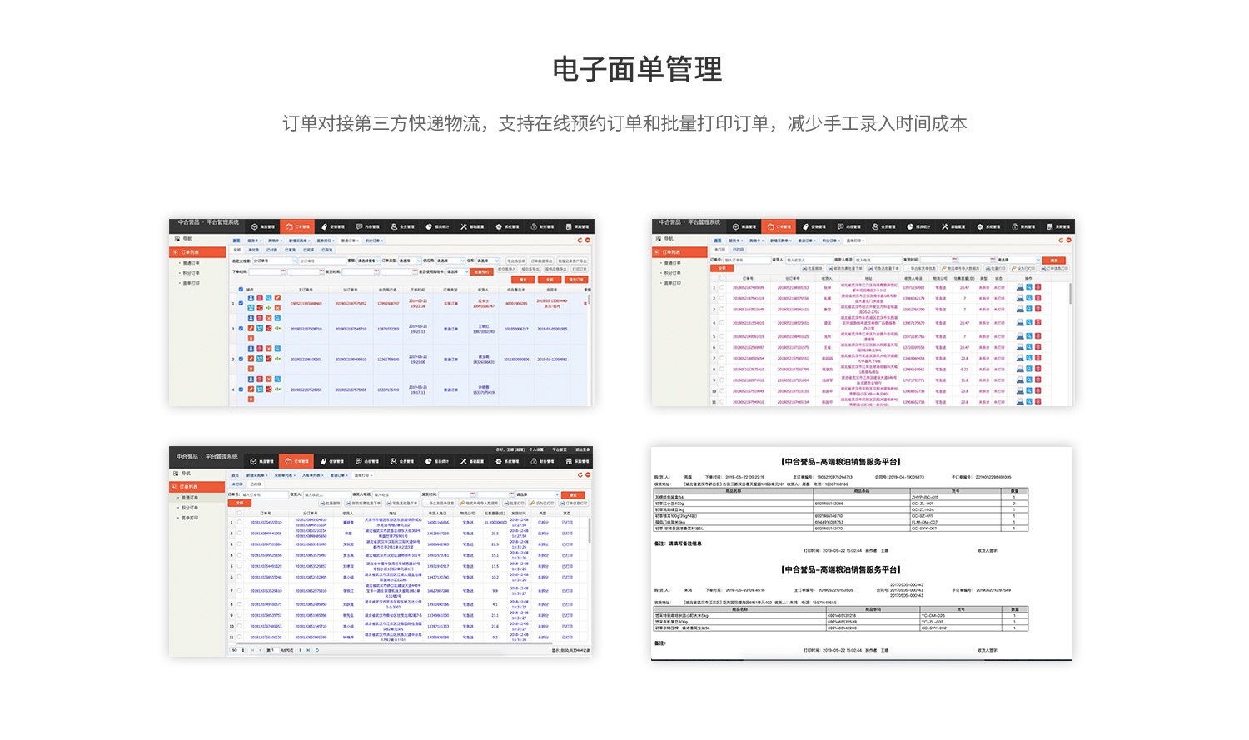
Task: Select 积分订单 sidebar item in top-right screenshot
Action: click(673, 273)
